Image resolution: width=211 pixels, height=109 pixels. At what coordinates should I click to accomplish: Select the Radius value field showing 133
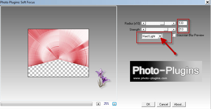point(183,23)
